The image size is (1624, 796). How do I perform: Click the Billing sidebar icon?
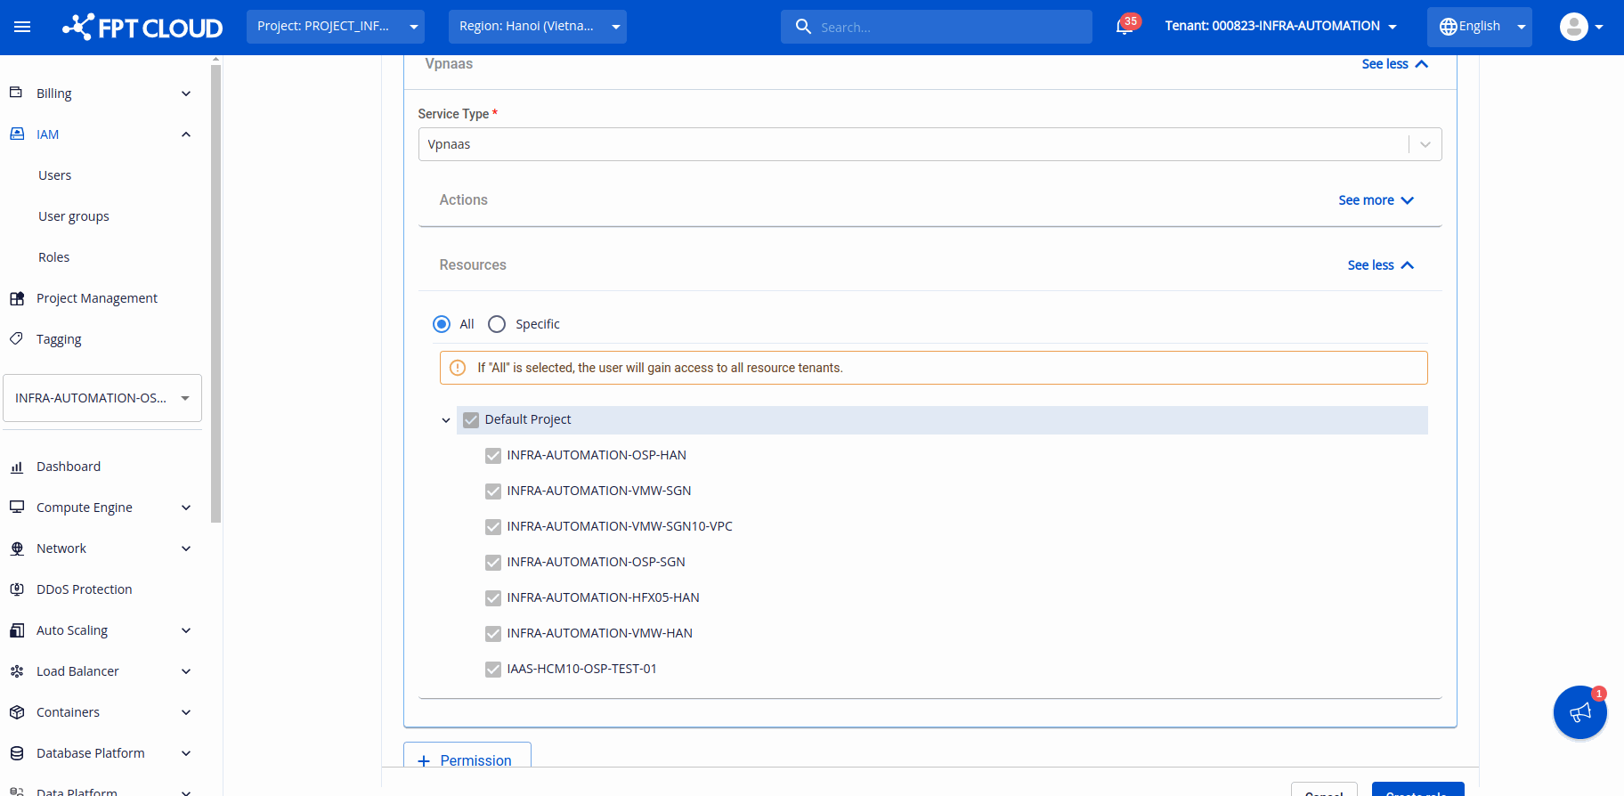click(16, 93)
